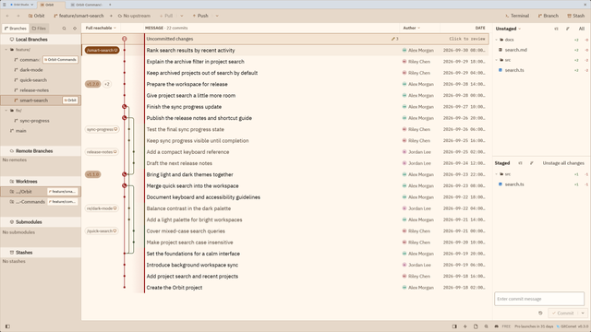591x332 pixels.
Task: Click the Pull button
Action: [166, 16]
